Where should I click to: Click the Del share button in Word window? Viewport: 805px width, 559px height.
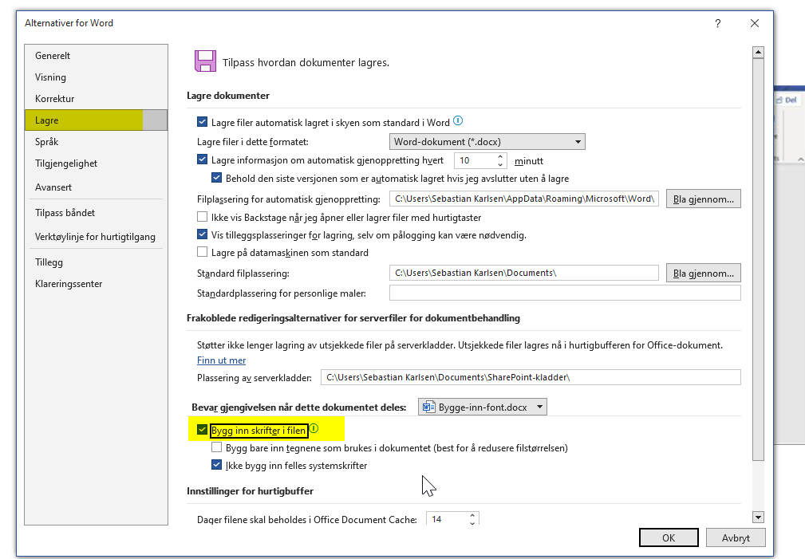787,100
